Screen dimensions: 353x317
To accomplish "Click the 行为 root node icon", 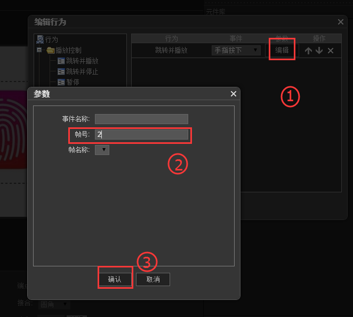I will pyautogui.click(x=39, y=39).
